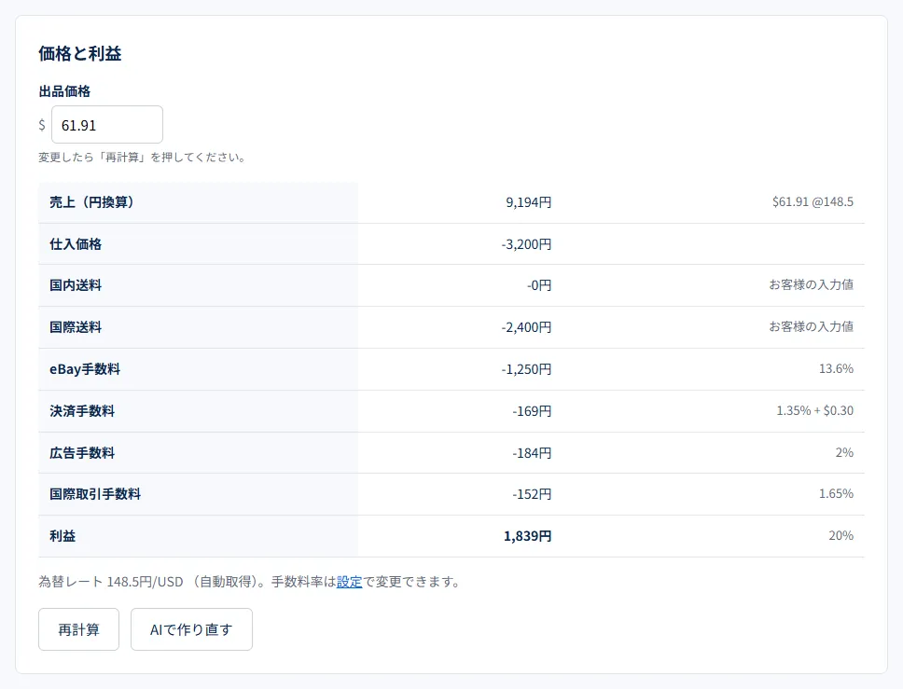This screenshot has width=903, height=689.
Task: Click the 変更したら「再計算」を押してください hint
Action: 142,158
